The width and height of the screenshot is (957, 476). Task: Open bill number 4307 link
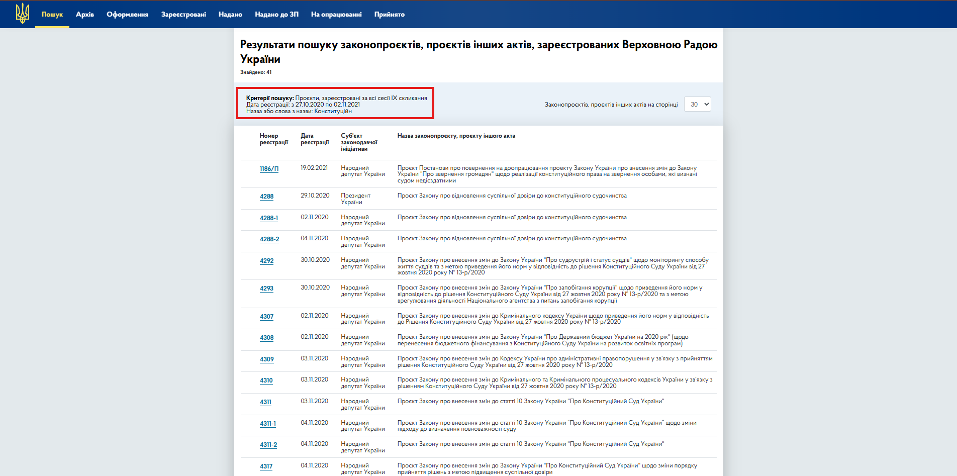coord(266,317)
